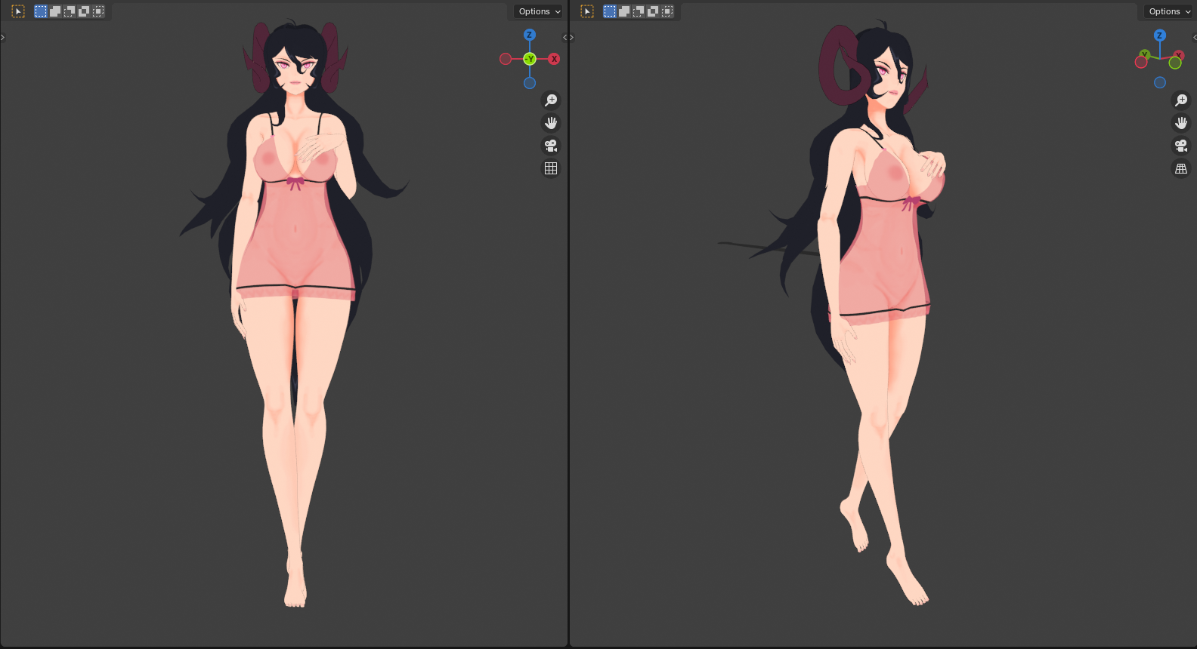Expand the left viewport toolbar with the arrow
This screenshot has height=649, width=1197.
(x=3, y=37)
